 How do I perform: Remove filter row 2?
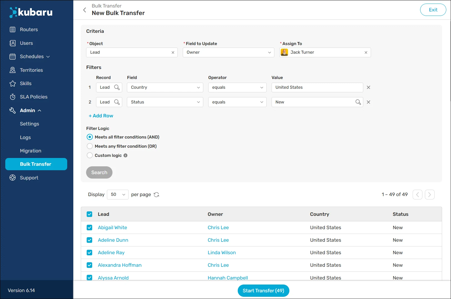click(369, 102)
